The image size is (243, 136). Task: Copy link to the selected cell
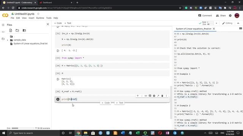[146, 96]
